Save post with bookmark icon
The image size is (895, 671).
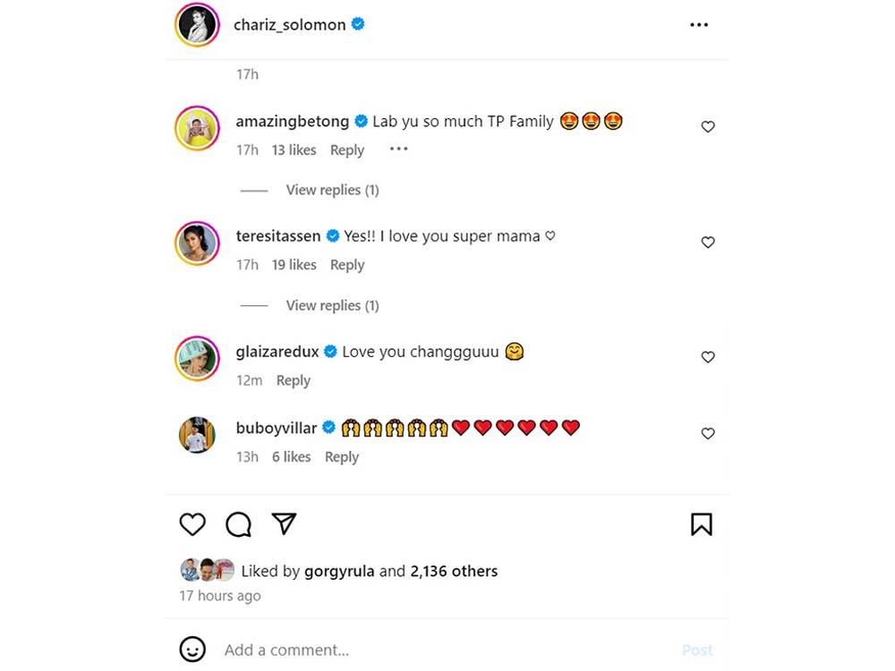[x=702, y=524]
